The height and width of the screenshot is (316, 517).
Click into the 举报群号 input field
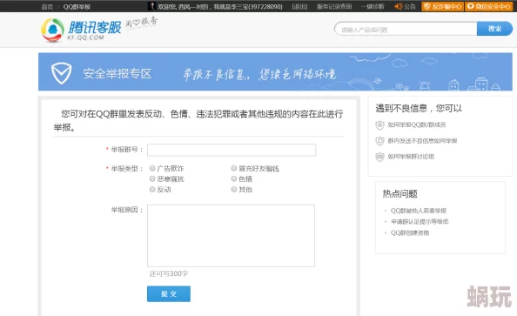pos(232,150)
